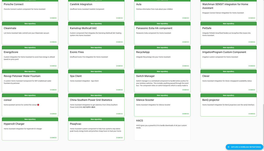Screen dimensions: 264x151
Task: Open the Porsche Connect card title
Action: coord(14,4)
